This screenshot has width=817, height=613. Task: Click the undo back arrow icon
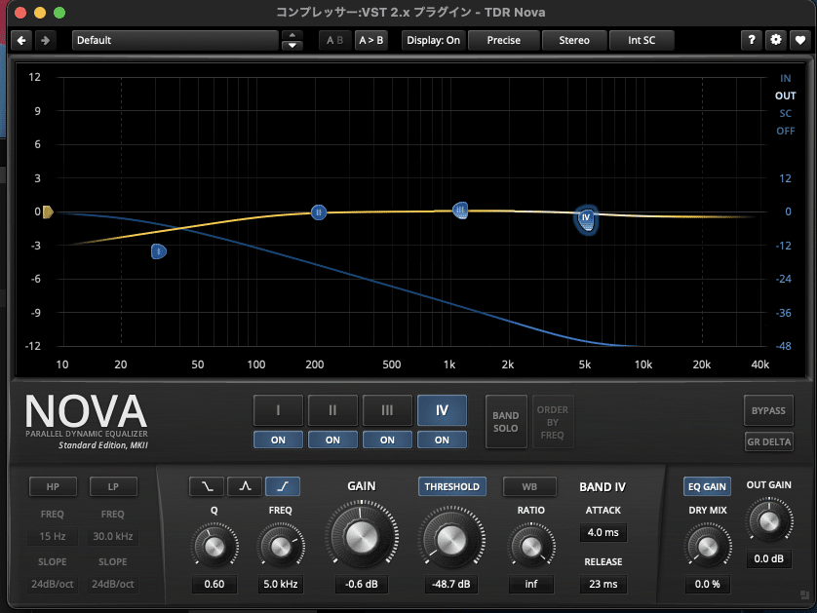coord(21,40)
